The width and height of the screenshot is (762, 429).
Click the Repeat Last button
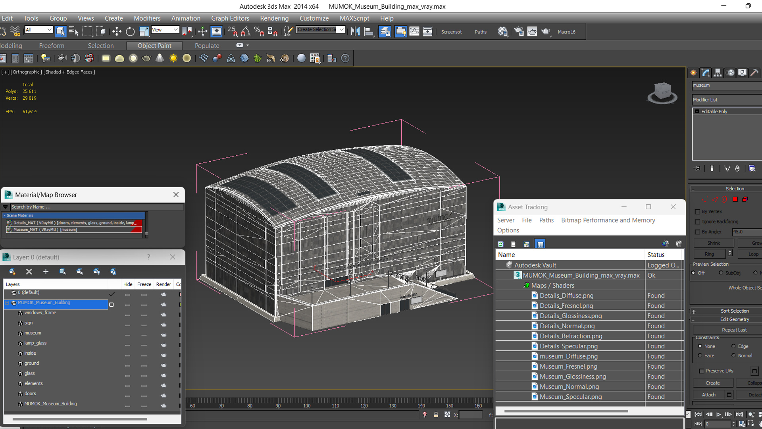click(734, 330)
